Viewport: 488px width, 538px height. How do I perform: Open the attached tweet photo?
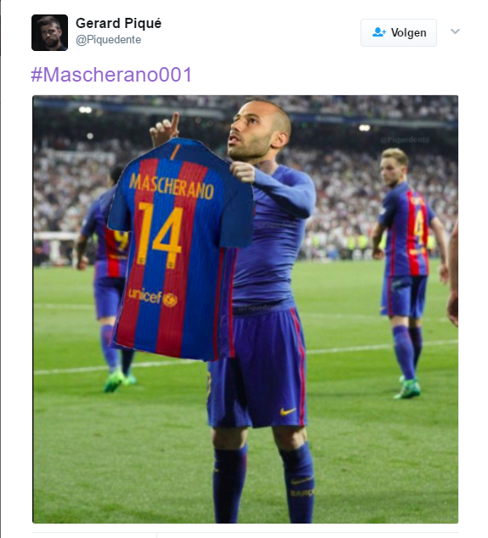(x=246, y=309)
